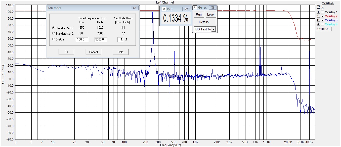Click the custom low frequency field

[82, 39]
